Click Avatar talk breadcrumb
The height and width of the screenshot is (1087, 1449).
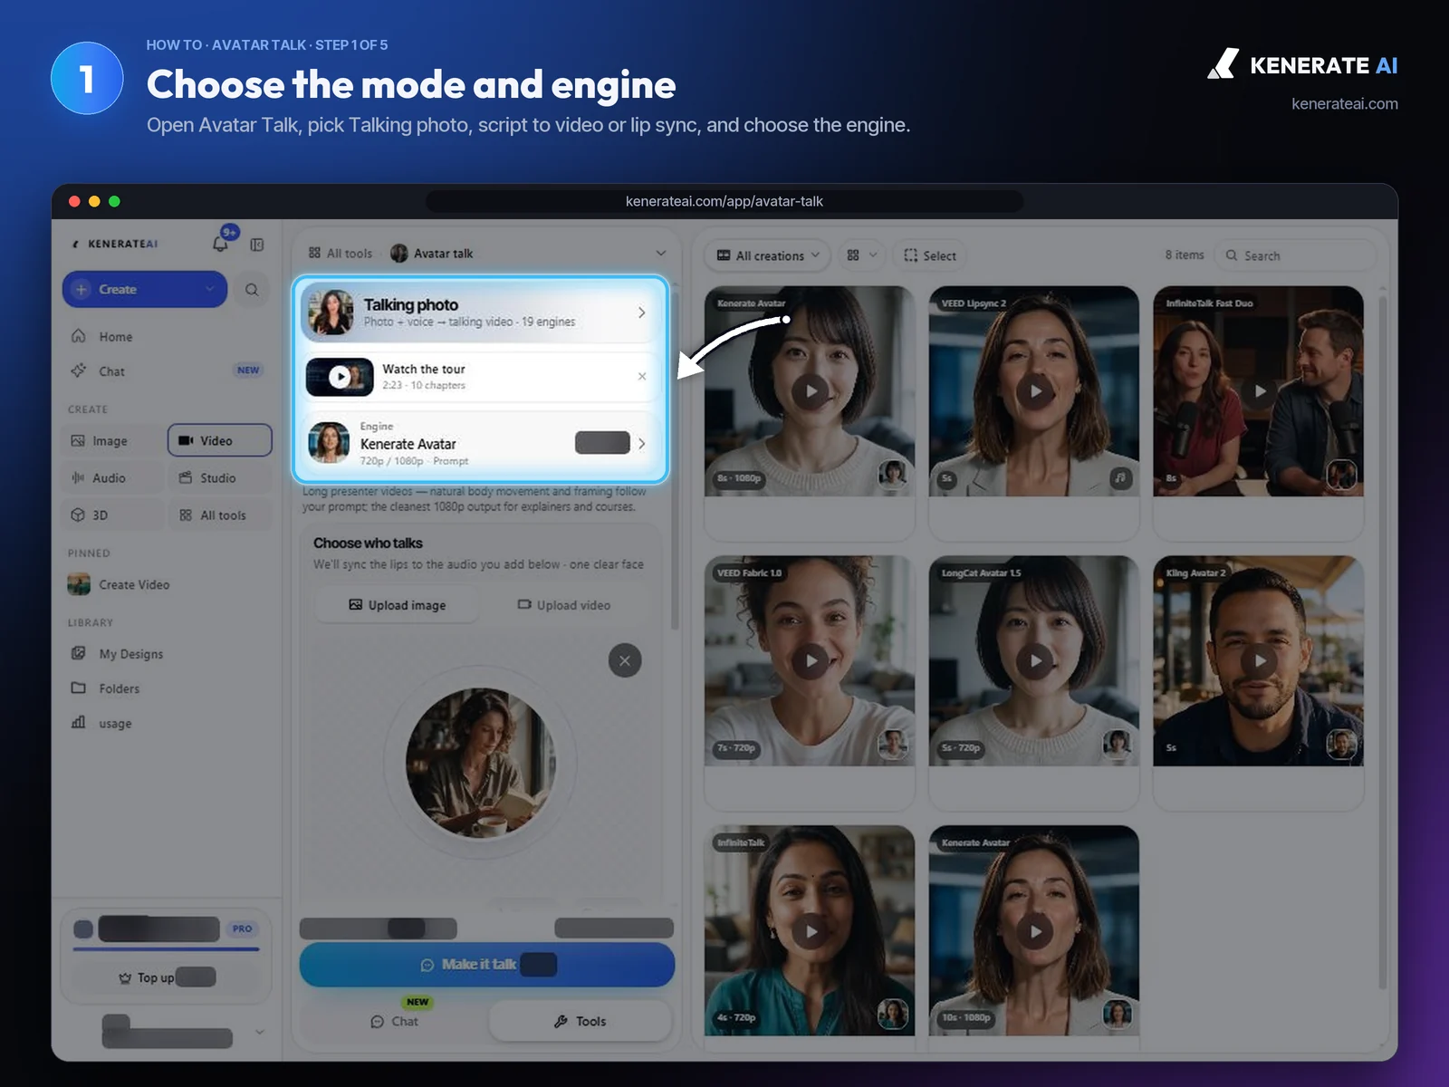click(432, 254)
